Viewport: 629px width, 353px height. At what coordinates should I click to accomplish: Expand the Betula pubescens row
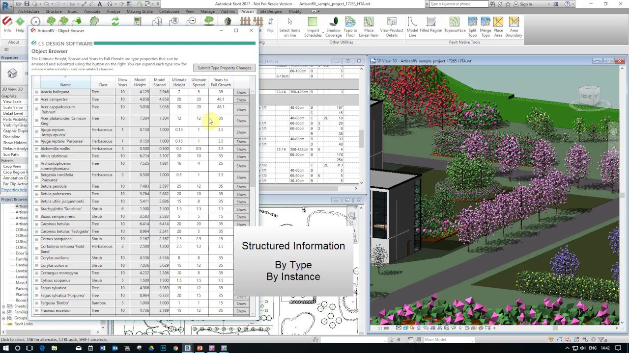[x=36, y=194]
